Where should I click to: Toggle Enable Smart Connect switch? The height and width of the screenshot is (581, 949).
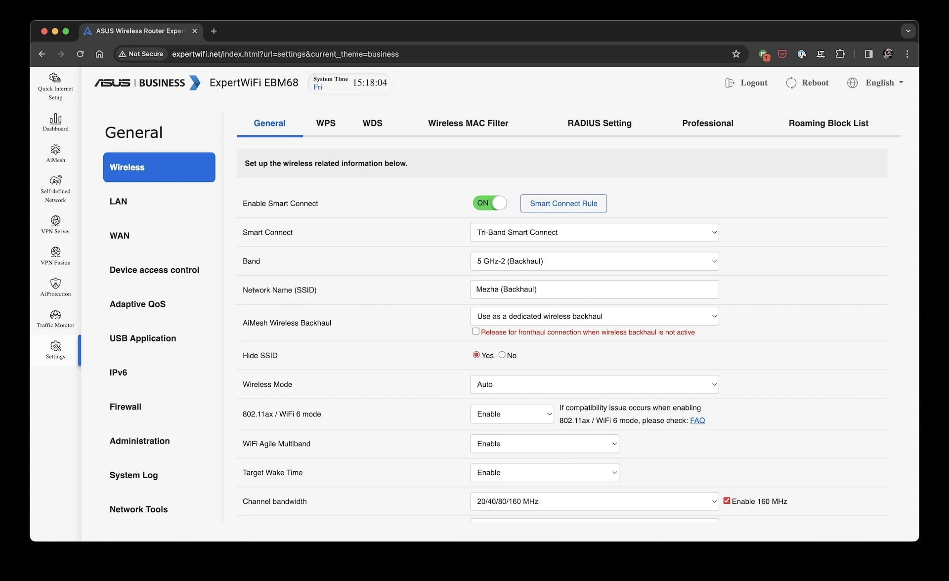click(x=490, y=203)
